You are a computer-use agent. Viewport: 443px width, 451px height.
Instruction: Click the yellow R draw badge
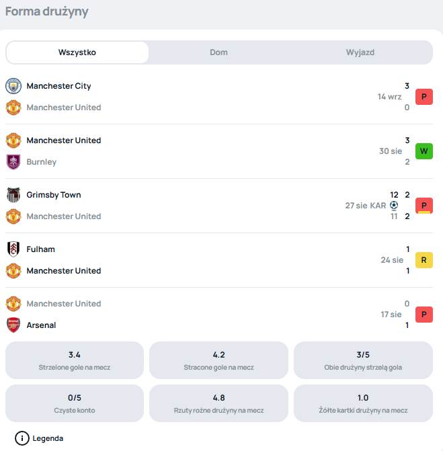point(424,260)
